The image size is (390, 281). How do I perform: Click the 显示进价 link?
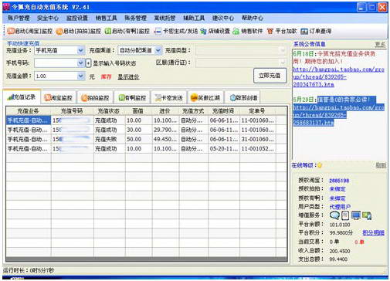128,76
